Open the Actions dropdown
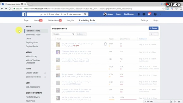The height and width of the screenshot is (103, 183). tap(81, 34)
